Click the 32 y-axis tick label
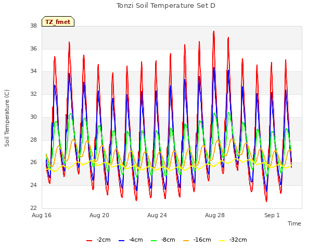Image resolution: width=333 pixels, height=250 pixels. click(x=33, y=94)
